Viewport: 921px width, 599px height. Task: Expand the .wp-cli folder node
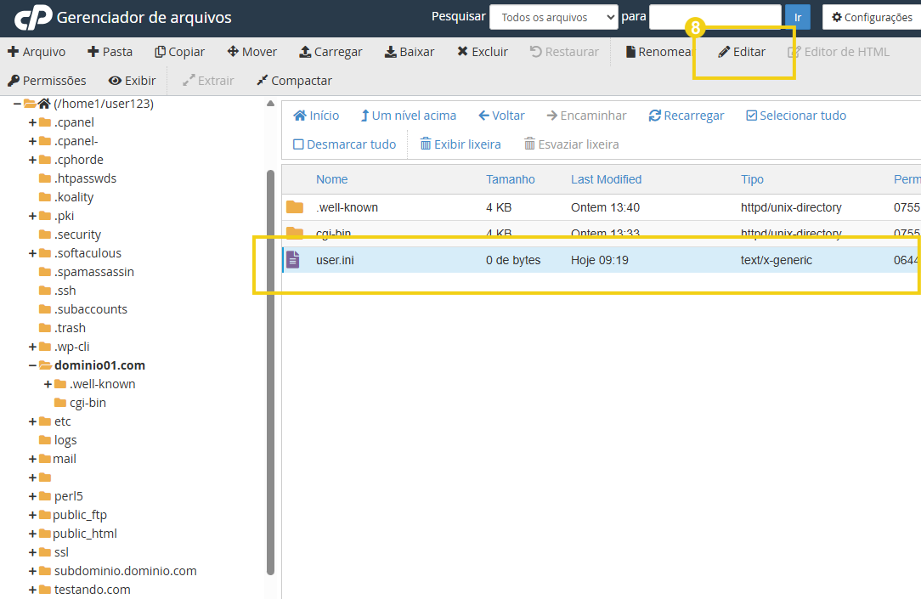tap(32, 347)
